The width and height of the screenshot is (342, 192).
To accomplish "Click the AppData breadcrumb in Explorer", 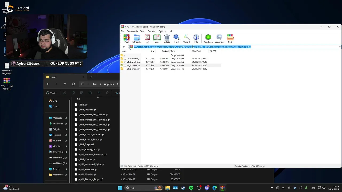I will tap(109, 84).
